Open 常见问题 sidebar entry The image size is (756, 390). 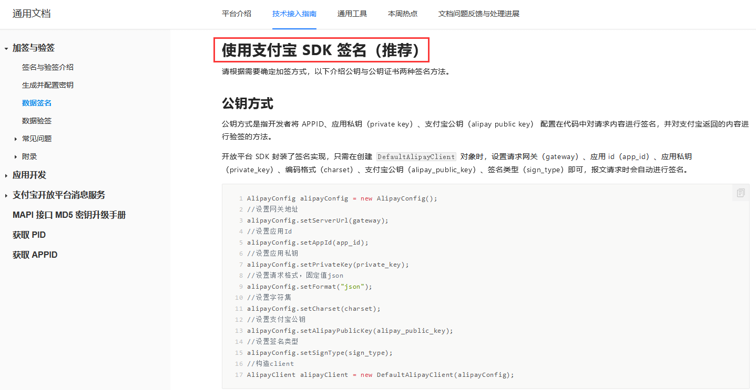point(37,139)
